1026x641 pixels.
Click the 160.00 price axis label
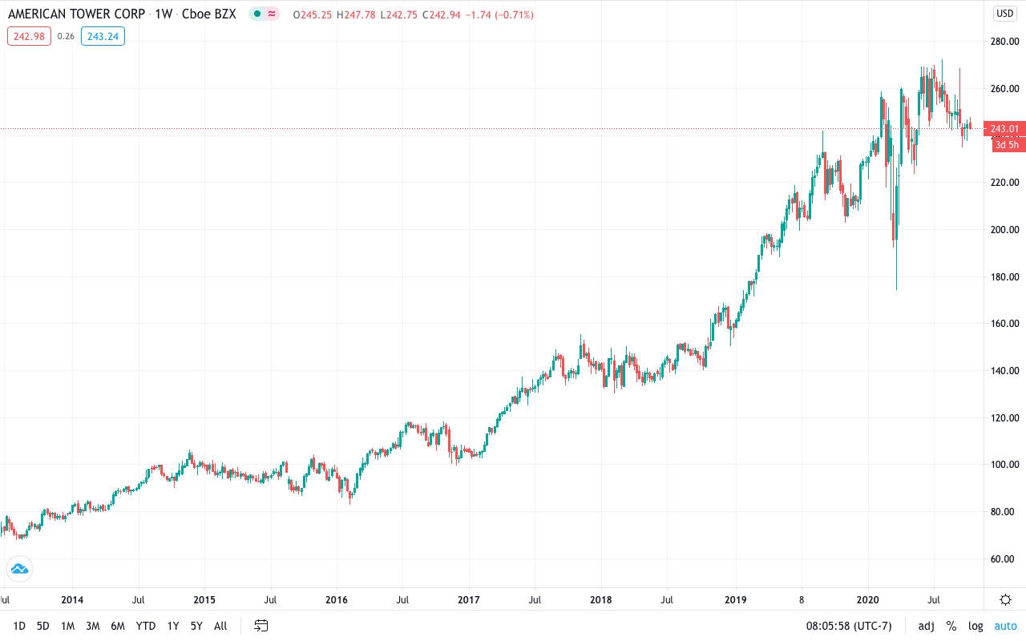click(1004, 324)
